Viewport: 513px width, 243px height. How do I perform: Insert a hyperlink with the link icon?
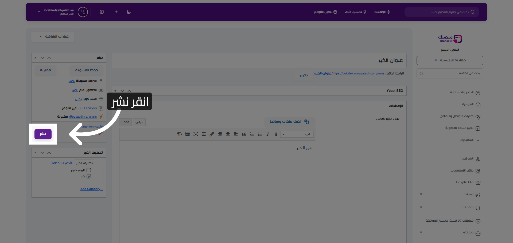coord(212,134)
